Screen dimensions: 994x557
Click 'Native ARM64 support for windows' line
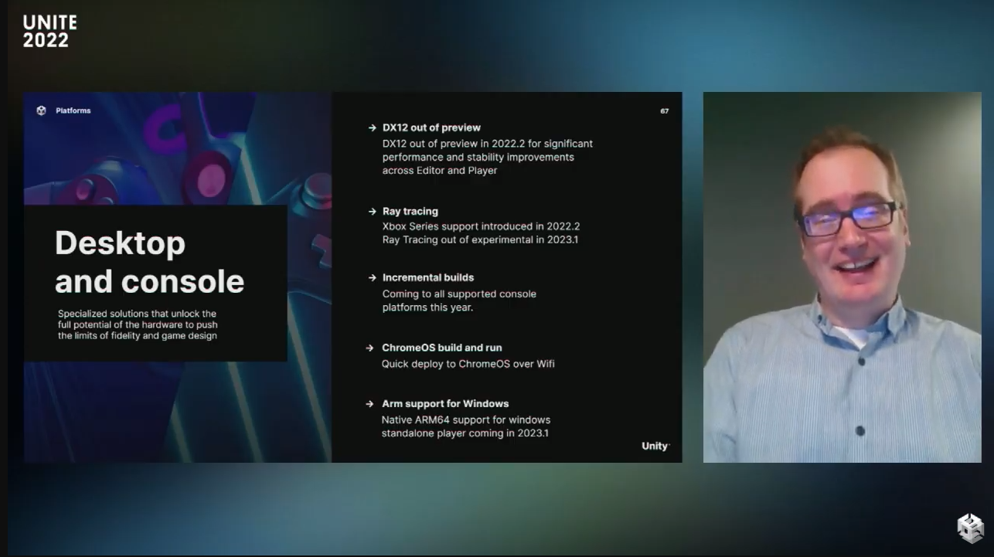coord(466,420)
